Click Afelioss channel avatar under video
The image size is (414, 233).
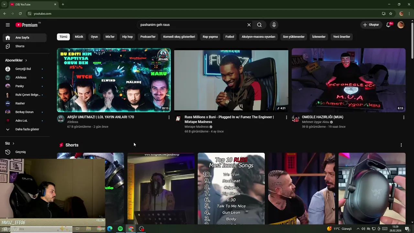pyautogui.click(x=61, y=119)
